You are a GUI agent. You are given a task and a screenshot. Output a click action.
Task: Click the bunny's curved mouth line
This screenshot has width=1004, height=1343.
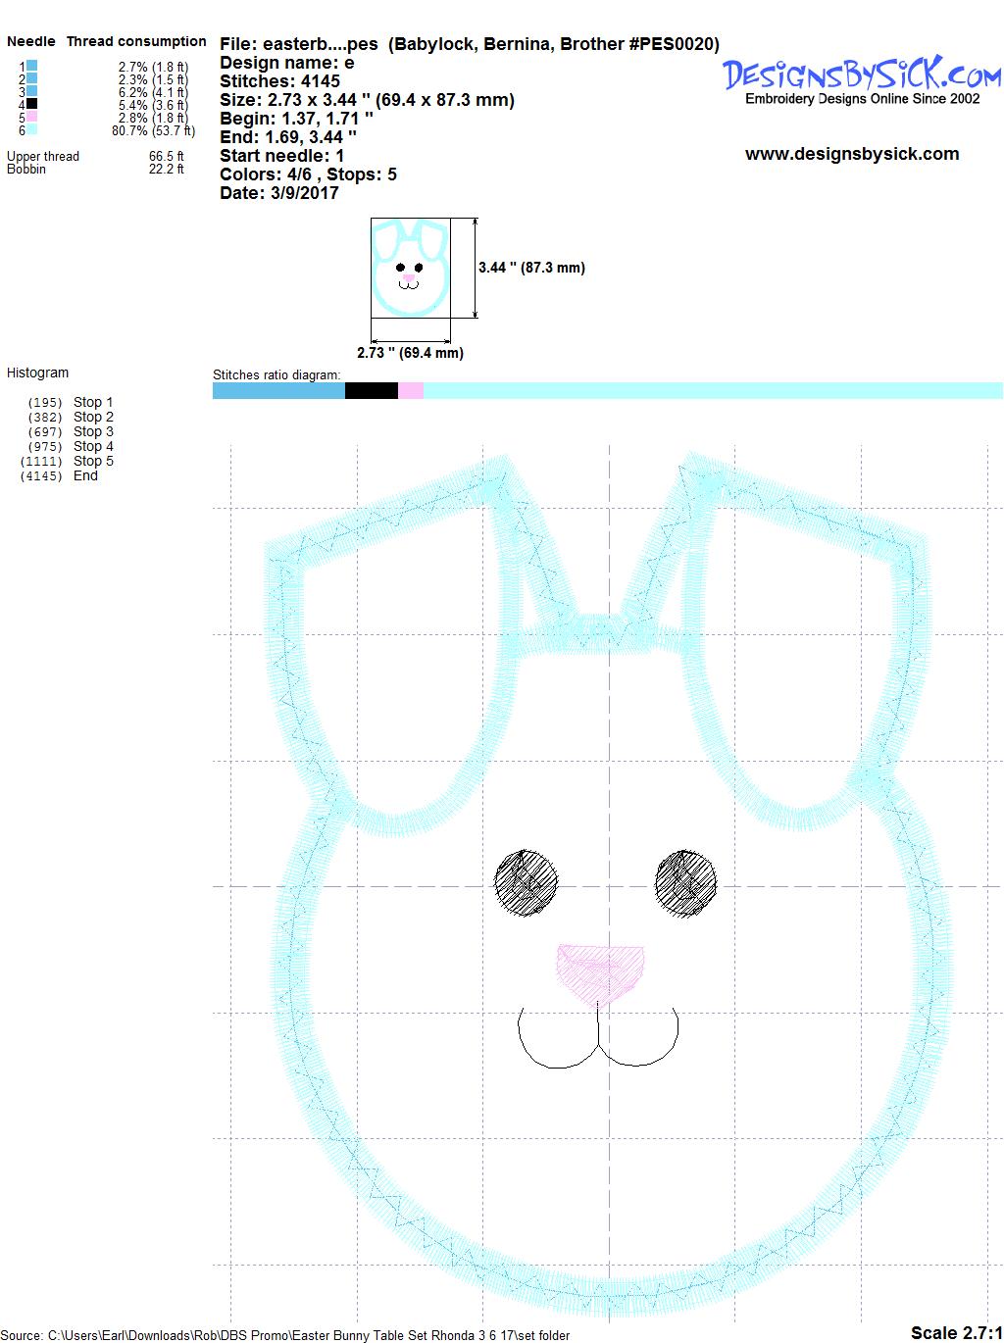[x=598, y=1044]
